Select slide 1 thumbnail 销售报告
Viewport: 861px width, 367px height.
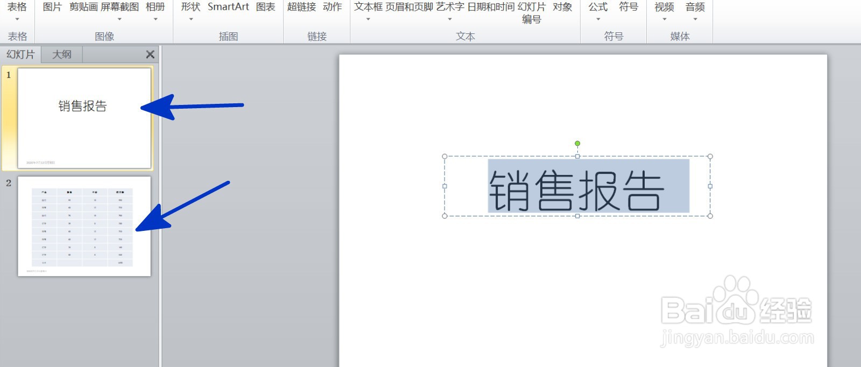point(84,118)
